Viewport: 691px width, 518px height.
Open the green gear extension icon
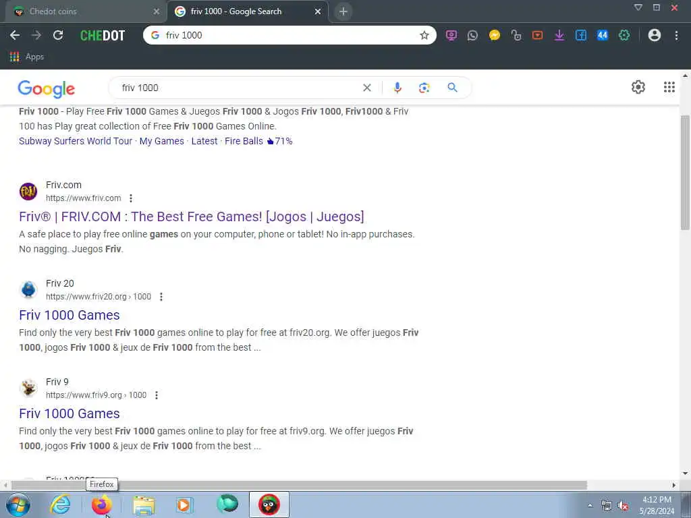pos(624,35)
